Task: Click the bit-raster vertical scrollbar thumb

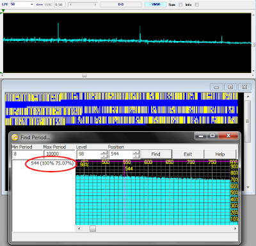Action: click(248, 122)
